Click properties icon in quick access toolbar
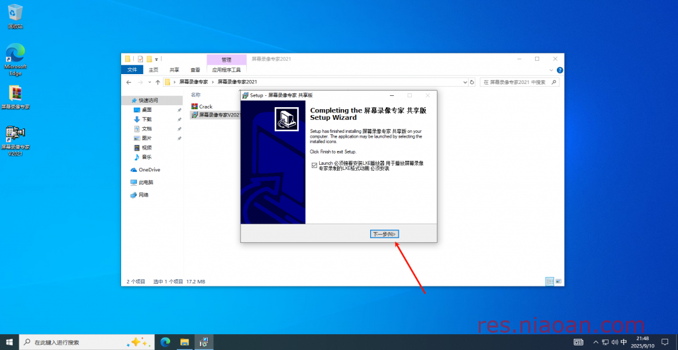This screenshot has height=350, width=678. (140, 59)
